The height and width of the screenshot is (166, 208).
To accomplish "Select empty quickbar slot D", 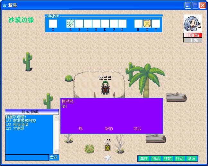I will click(96, 23).
